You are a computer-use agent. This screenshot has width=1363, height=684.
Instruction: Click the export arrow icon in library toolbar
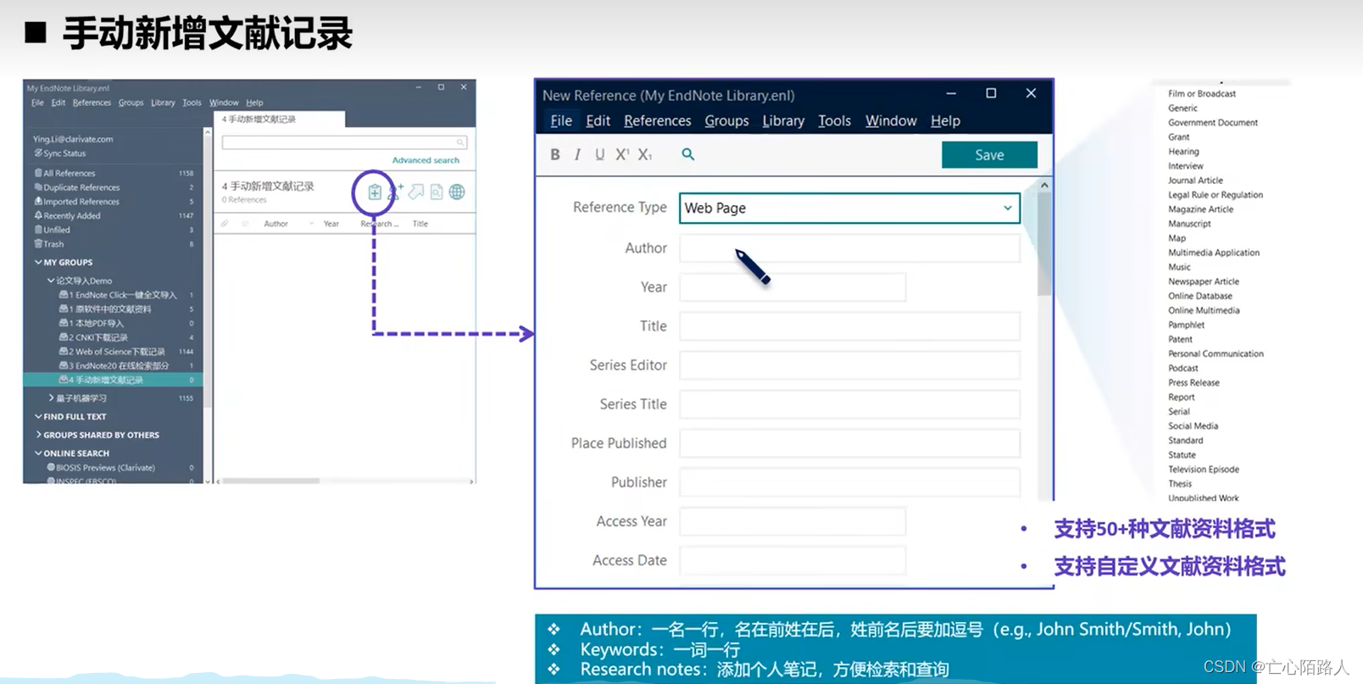(416, 192)
